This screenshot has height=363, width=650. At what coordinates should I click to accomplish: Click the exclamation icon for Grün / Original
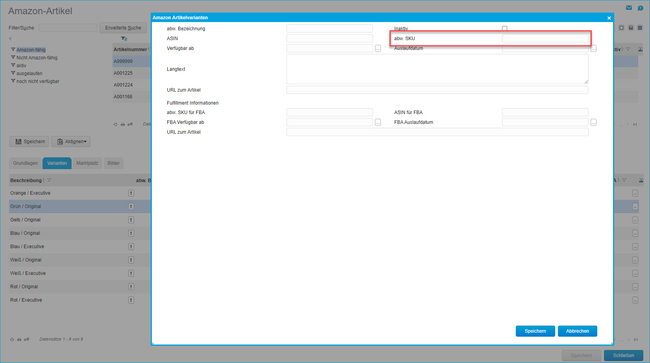pyautogui.click(x=131, y=206)
